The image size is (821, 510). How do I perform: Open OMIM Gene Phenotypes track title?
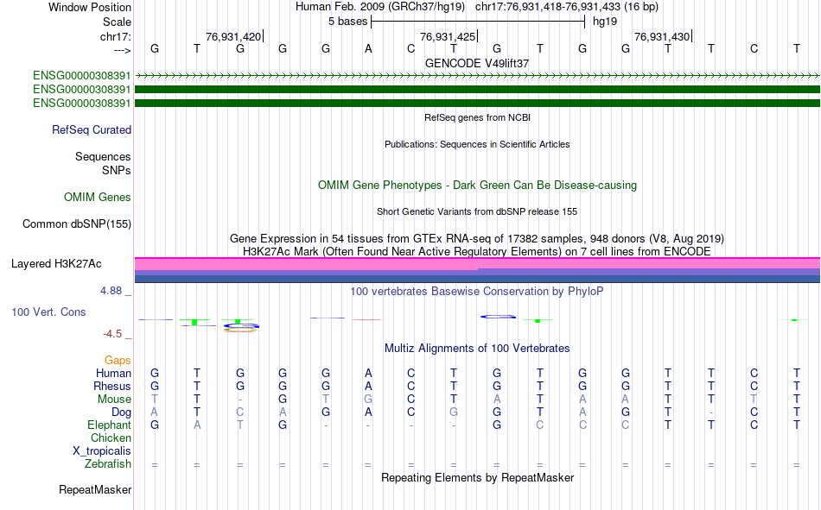[x=477, y=186]
